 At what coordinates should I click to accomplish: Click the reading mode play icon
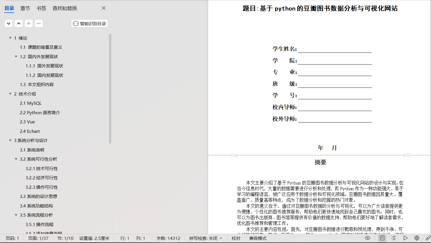tap(405, 238)
